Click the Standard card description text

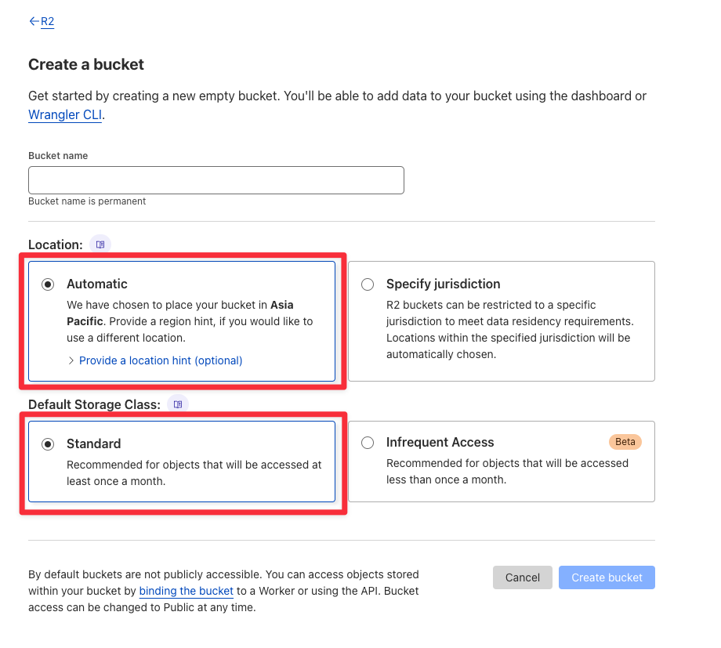pos(194,472)
